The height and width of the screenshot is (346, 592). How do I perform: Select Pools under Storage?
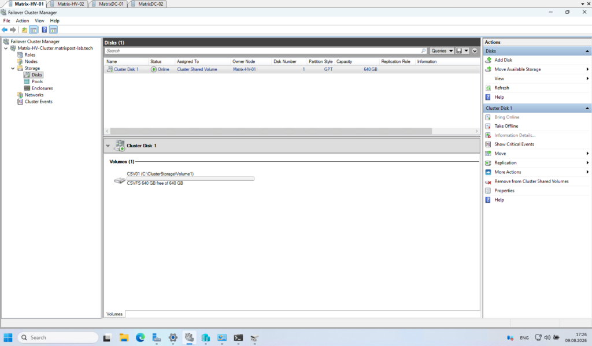point(37,81)
